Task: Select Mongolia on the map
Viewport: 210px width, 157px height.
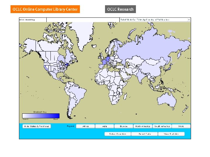Action: tap(153, 62)
